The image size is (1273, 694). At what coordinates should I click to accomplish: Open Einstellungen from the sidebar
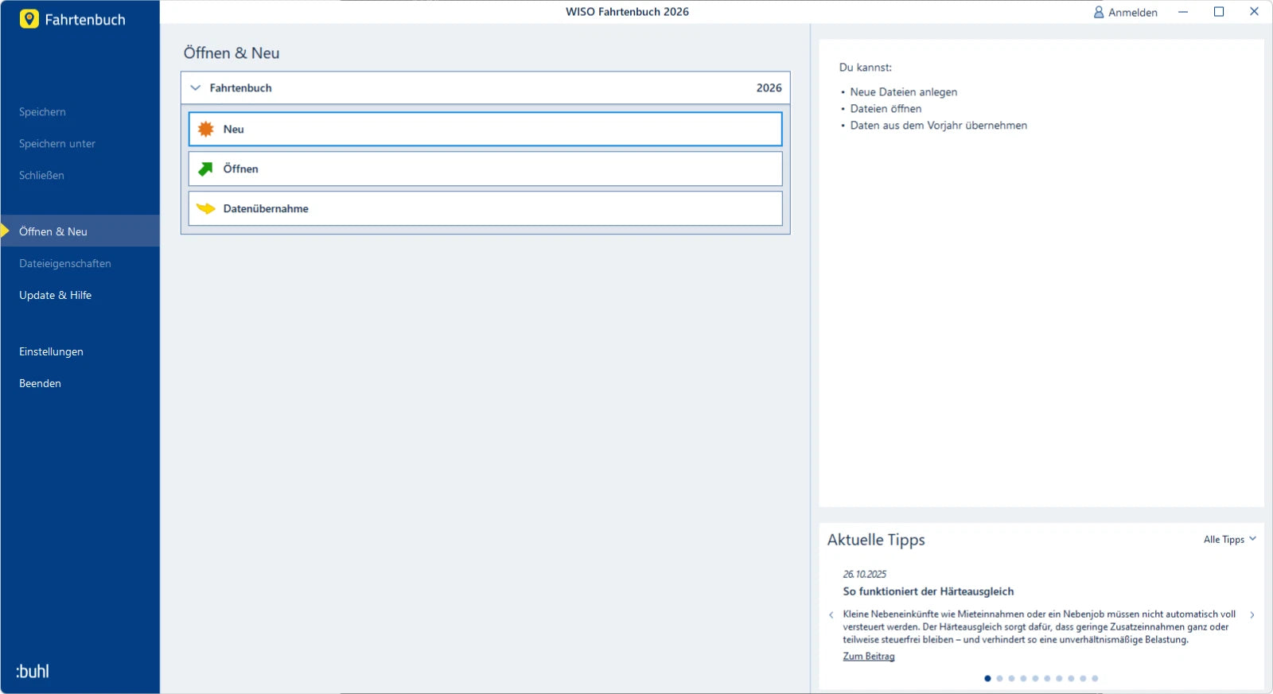(x=52, y=351)
